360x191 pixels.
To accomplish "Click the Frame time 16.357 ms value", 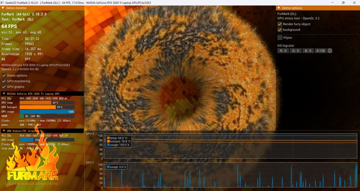I will [x=33, y=49].
